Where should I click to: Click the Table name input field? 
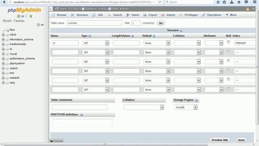click(94, 23)
